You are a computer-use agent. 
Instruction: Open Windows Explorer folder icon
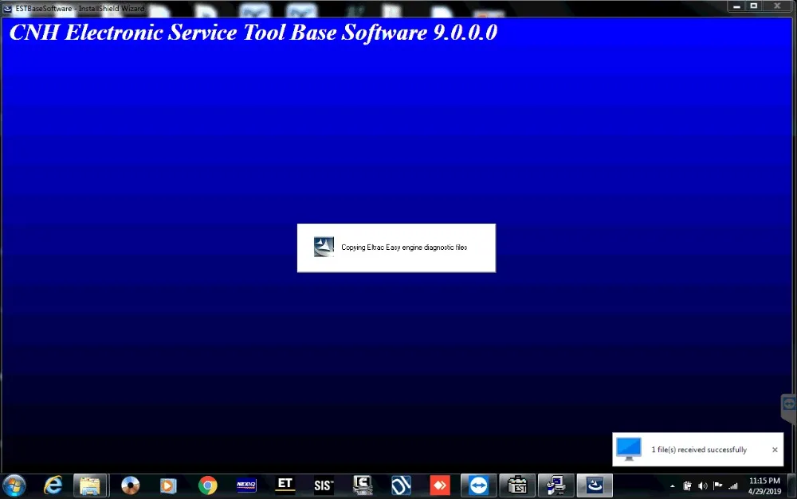pos(90,485)
